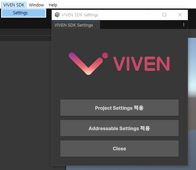Click the Close button in the panel
Screen dimensions: 196x170
pyautogui.click(x=119, y=149)
